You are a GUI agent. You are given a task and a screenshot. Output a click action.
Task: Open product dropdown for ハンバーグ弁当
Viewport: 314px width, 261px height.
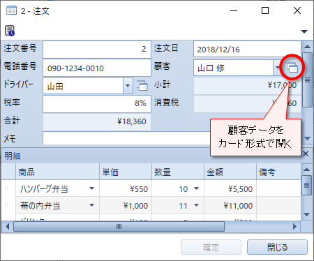(x=91, y=188)
